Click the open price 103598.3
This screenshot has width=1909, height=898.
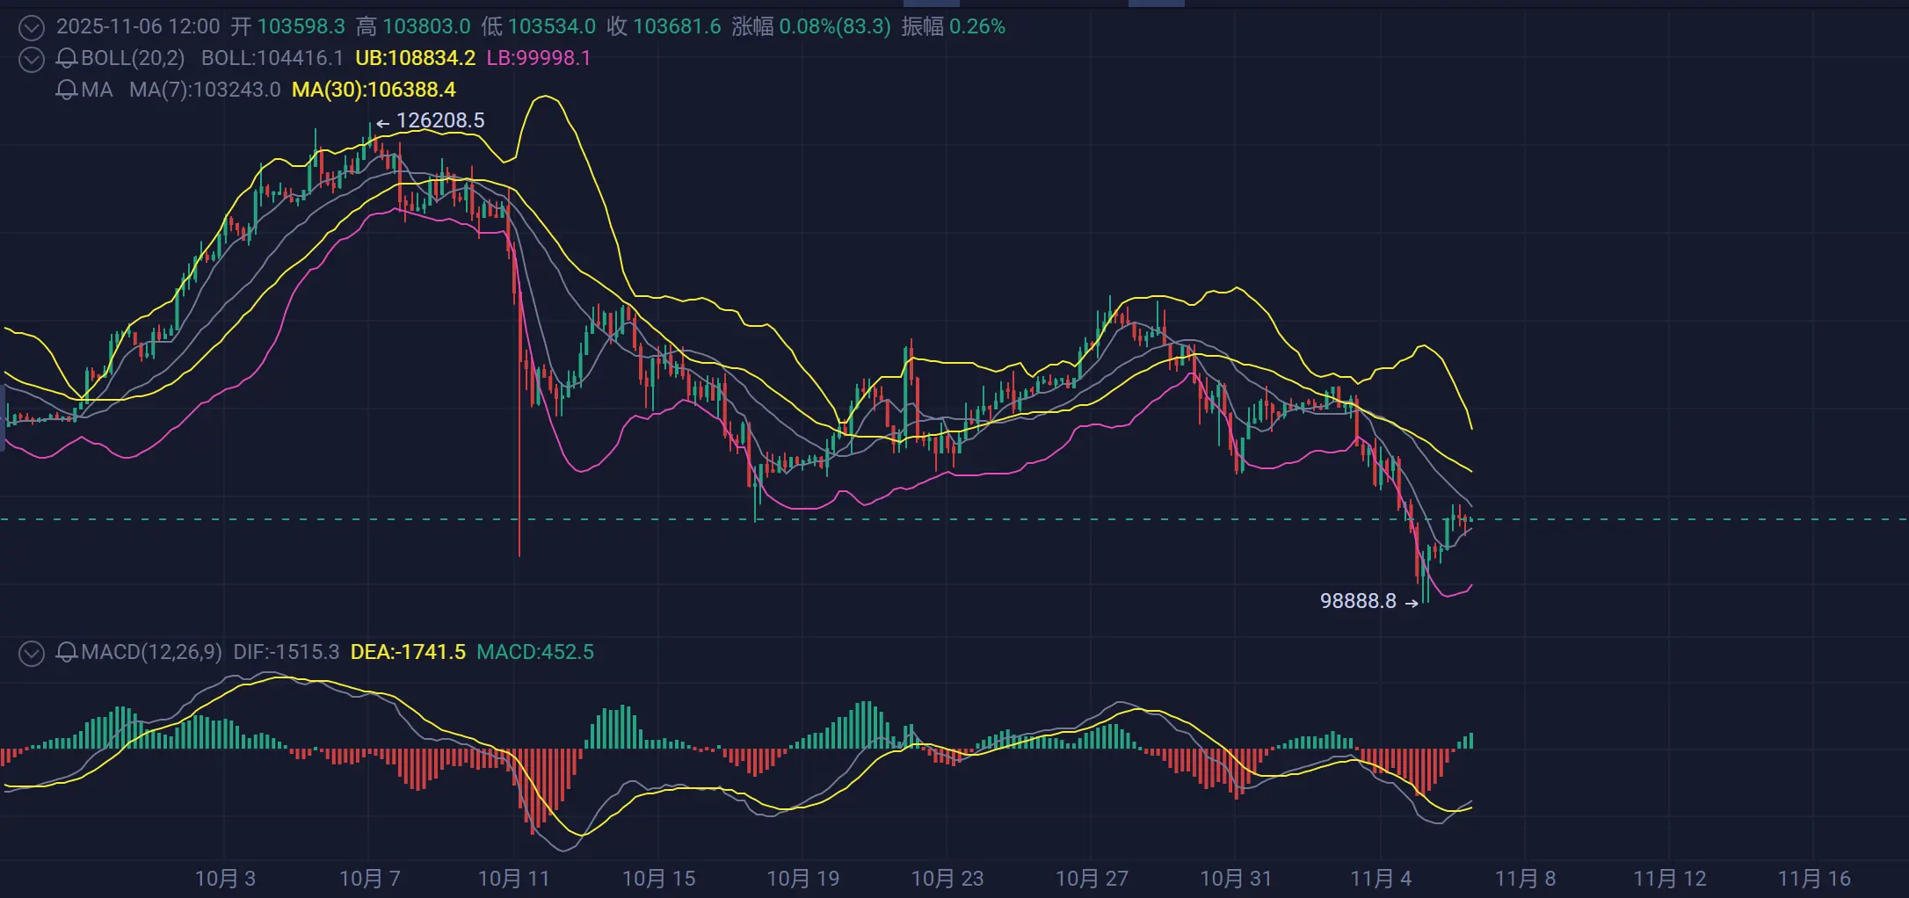(301, 26)
